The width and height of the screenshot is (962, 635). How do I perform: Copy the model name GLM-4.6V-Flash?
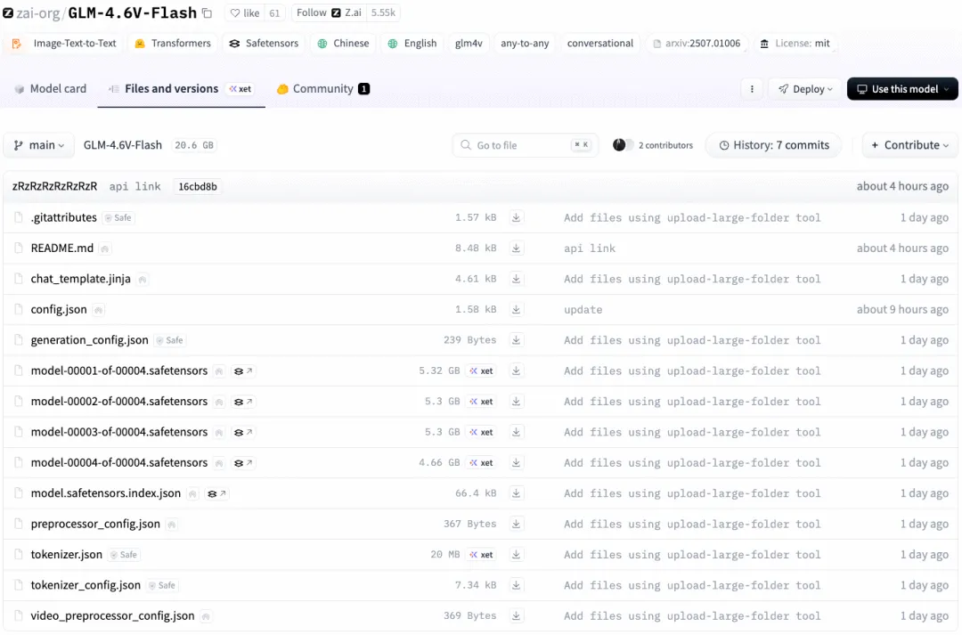[x=208, y=13]
